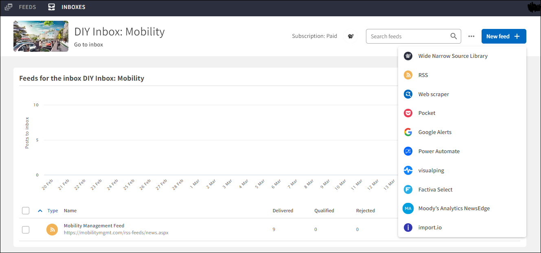Image resolution: width=541 pixels, height=253 pixels.
Task: Toggle the select-all feeds checkbox
Action: click(26, 211)
